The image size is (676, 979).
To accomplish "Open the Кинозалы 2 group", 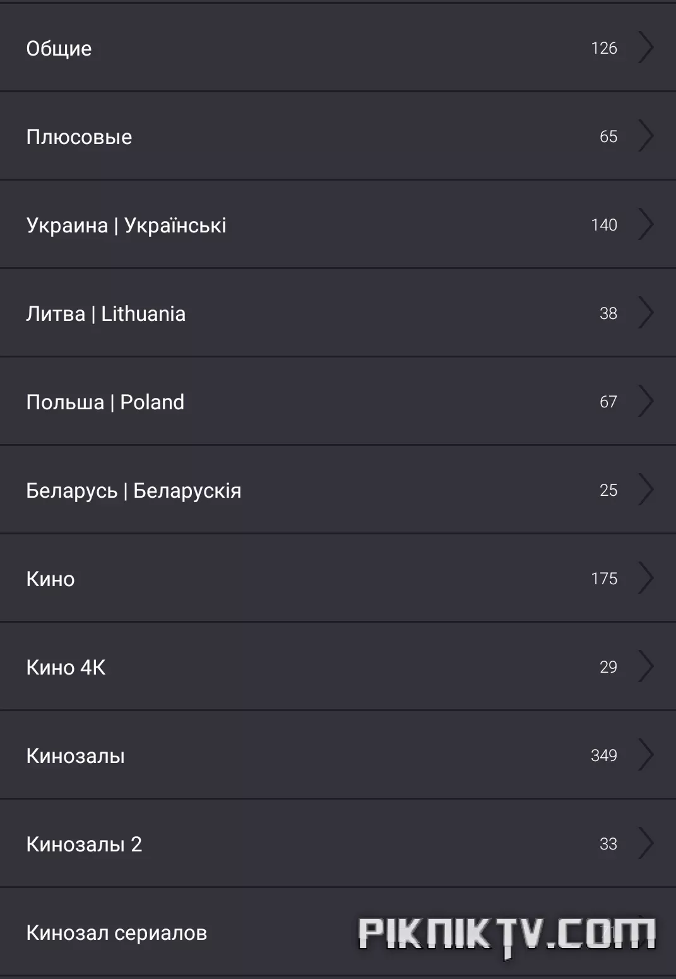I will [x=338, y=844].
